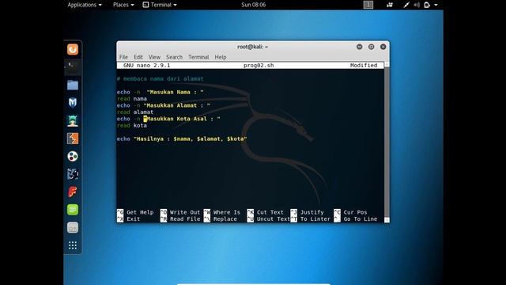Click the Cur Pos shortcut label in nano
Viewport: 506px width, 285px height.
(355, 212)
